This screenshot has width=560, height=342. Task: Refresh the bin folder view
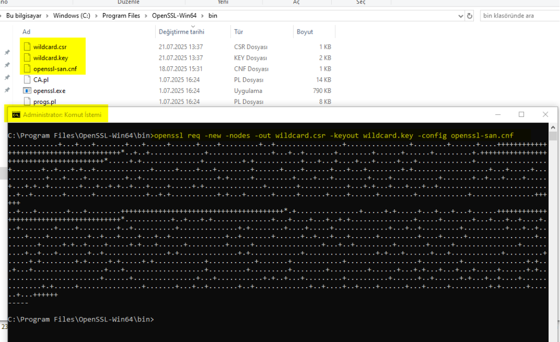point(470,16)
